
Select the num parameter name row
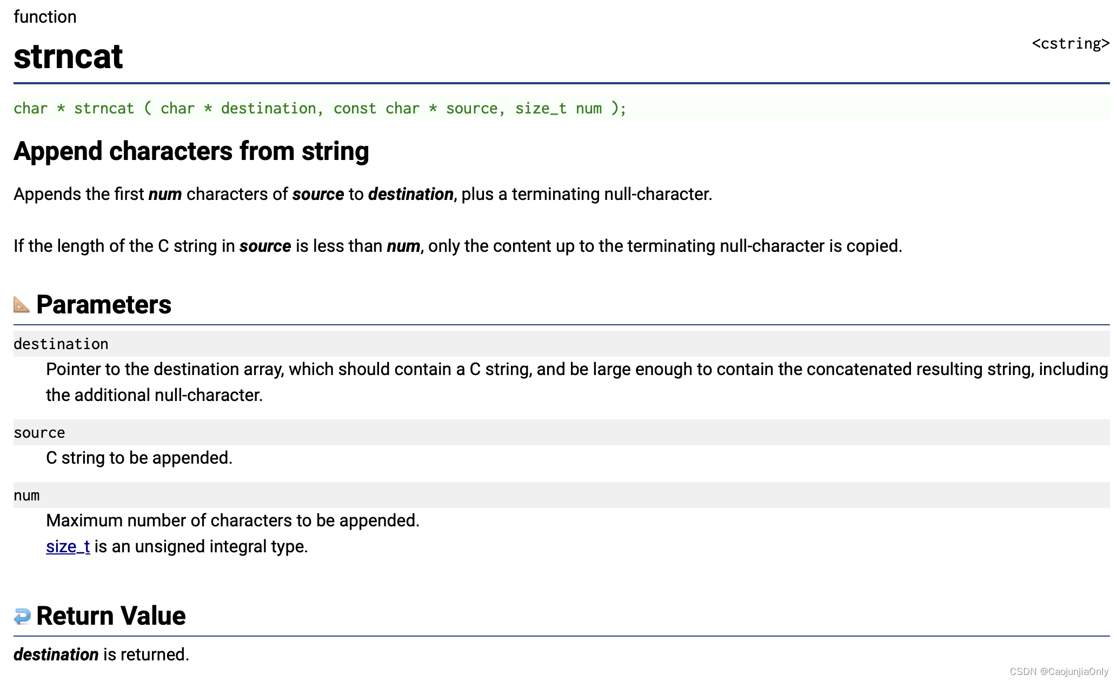[x=562, y=495]
